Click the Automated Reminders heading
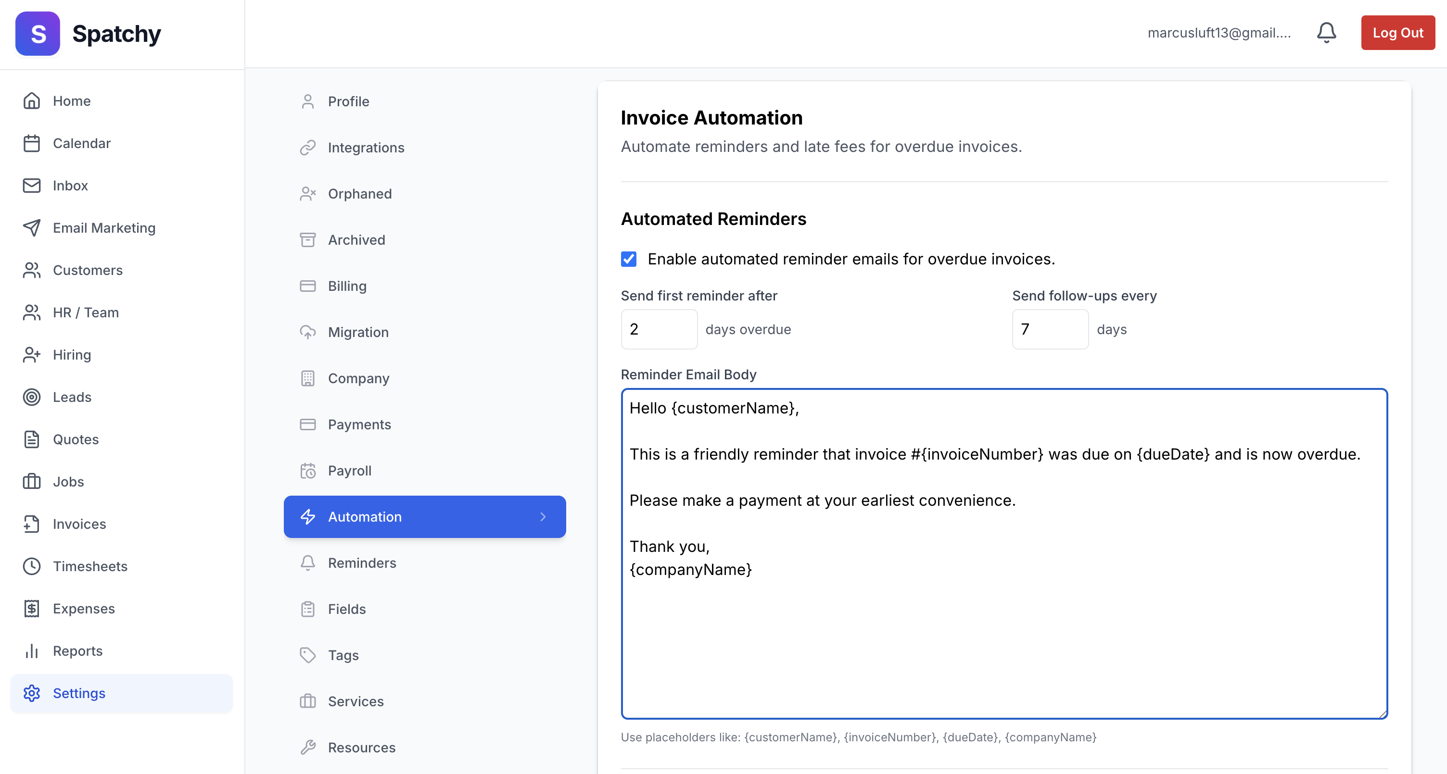The height and width of the screenshot is (774, 1447). click(713, 219)
